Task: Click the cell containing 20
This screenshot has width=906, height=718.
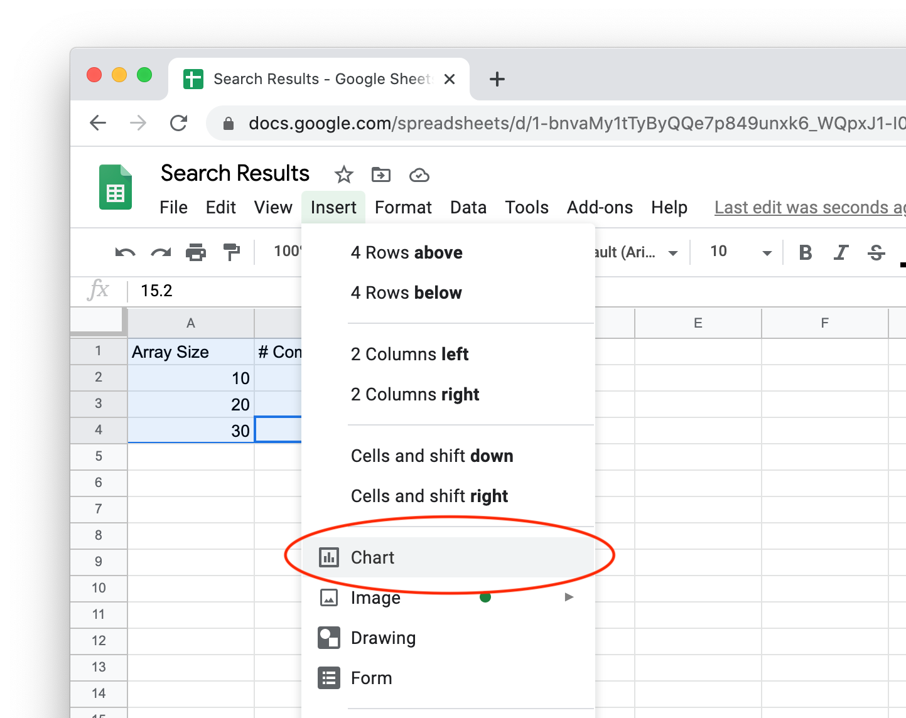Action: click(x=191, y=404)
